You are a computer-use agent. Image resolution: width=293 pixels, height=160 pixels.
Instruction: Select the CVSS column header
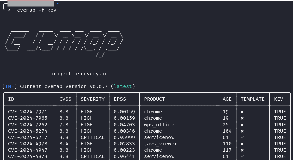click(65, 99)
